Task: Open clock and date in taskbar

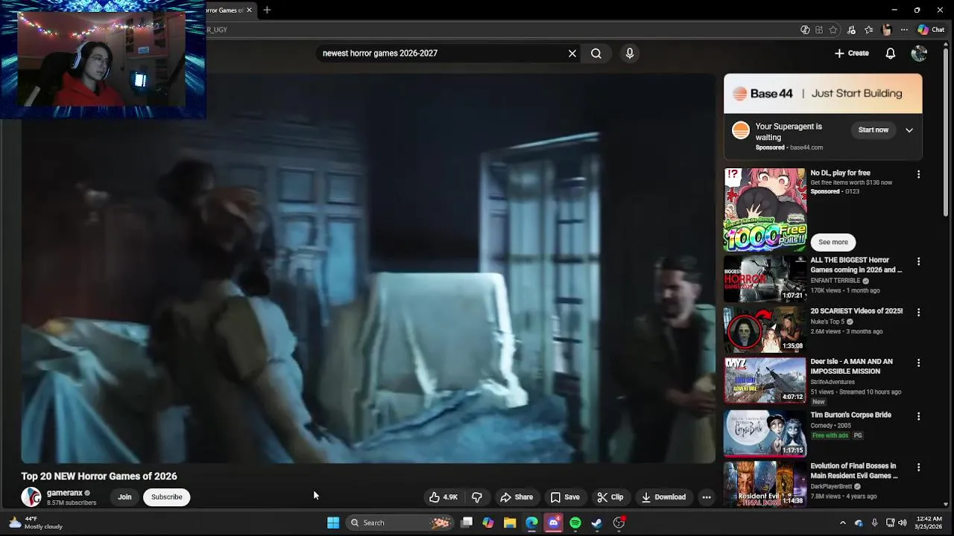Action: point(929,523)
